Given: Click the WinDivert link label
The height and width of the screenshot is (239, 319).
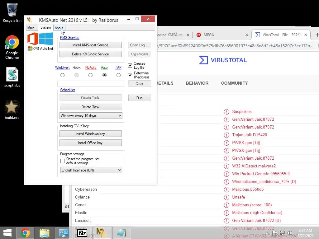Looking at the screenshot, I should click(62, 68).
